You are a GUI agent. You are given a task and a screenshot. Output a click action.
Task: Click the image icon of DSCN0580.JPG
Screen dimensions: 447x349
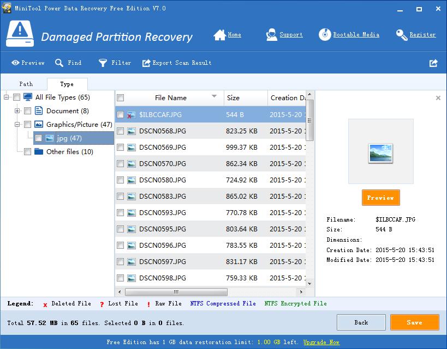(x=132, y=180)
